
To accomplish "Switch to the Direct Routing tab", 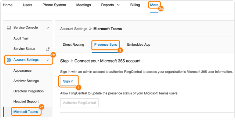I will (x=73, y=44).
